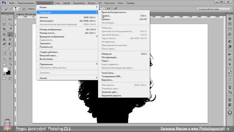Viewport: 234px width, 132px height.
Task: Choose Размер холста
Action: [67, 33]
